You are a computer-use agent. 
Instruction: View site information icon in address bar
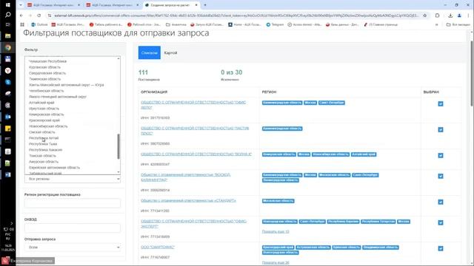[50, 16]
